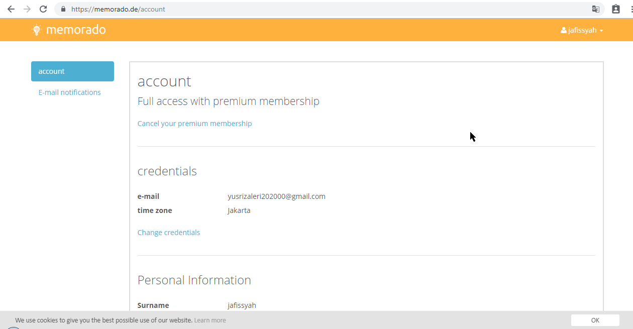Click the memorado wordmark in header

tap(76, 30)
